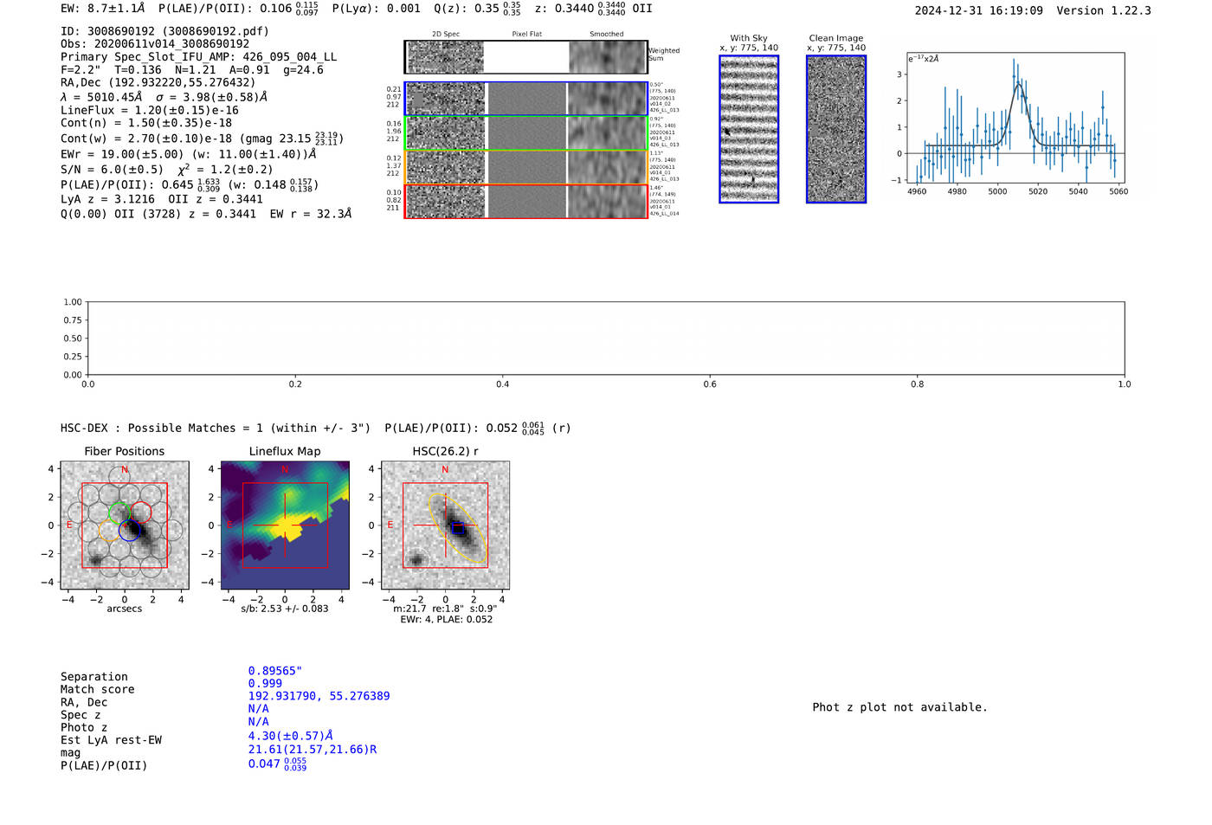
Task: Select the blue-outlined fiber spectrum row
Action: 525,99
